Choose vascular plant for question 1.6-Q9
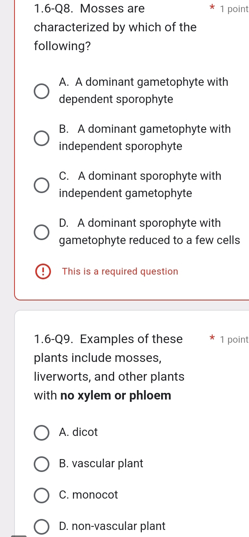 pos(41,464)
